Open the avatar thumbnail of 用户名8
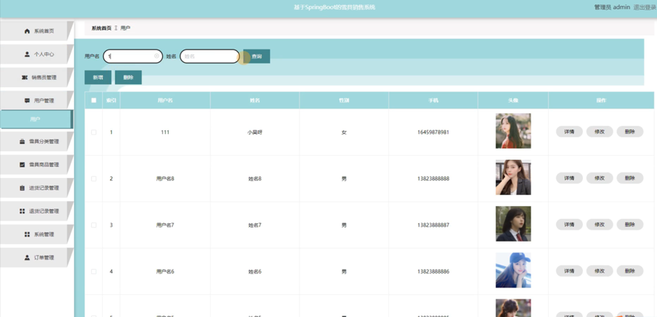Viewport: 657px width, 317px height. tap(513, 177)
